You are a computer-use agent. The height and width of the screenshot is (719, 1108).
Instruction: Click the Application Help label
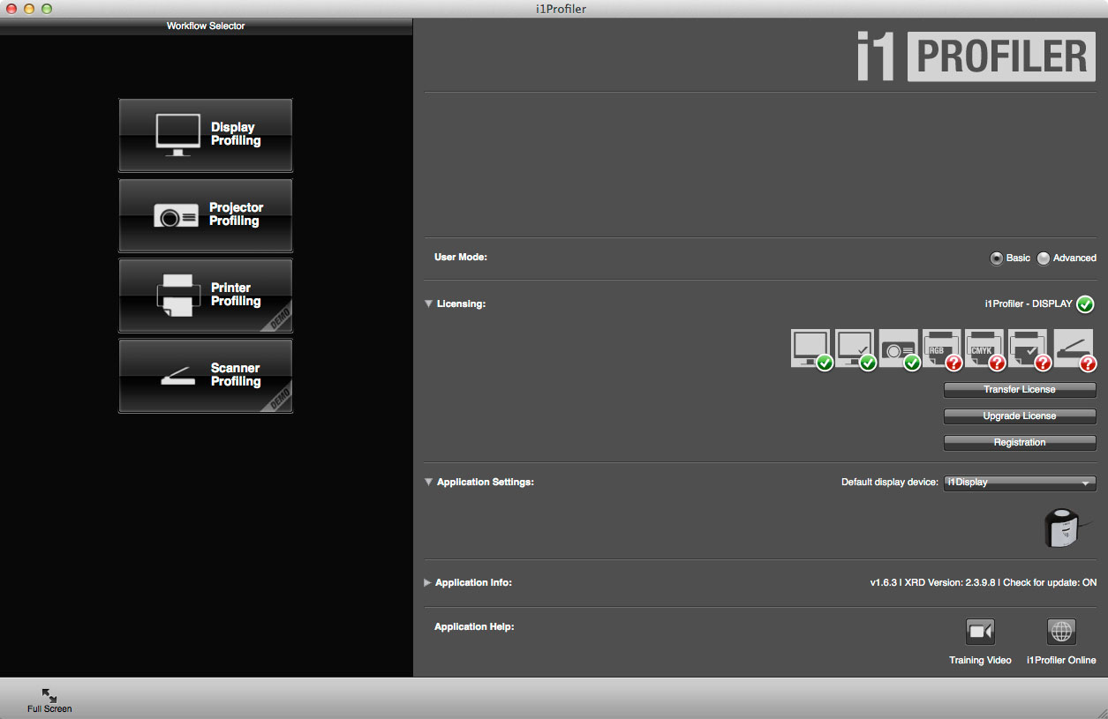pos(474,627)
